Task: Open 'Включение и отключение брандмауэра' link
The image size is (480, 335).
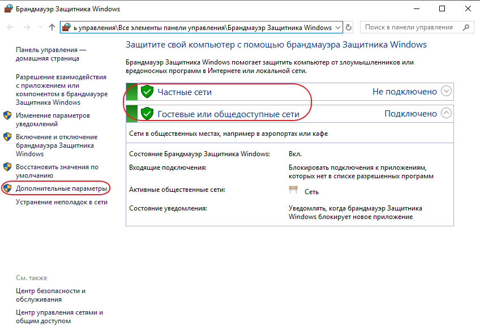Action: tap(57, 145)
